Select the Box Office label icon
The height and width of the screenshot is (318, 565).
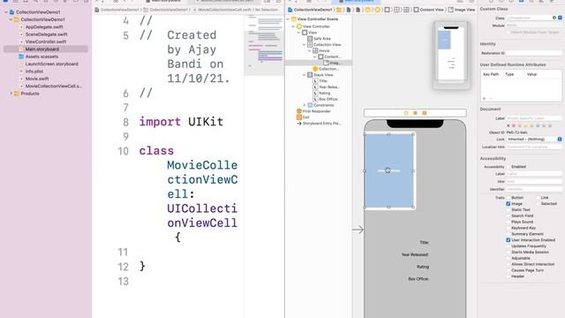pyautogui.click(x=315, y=99)
